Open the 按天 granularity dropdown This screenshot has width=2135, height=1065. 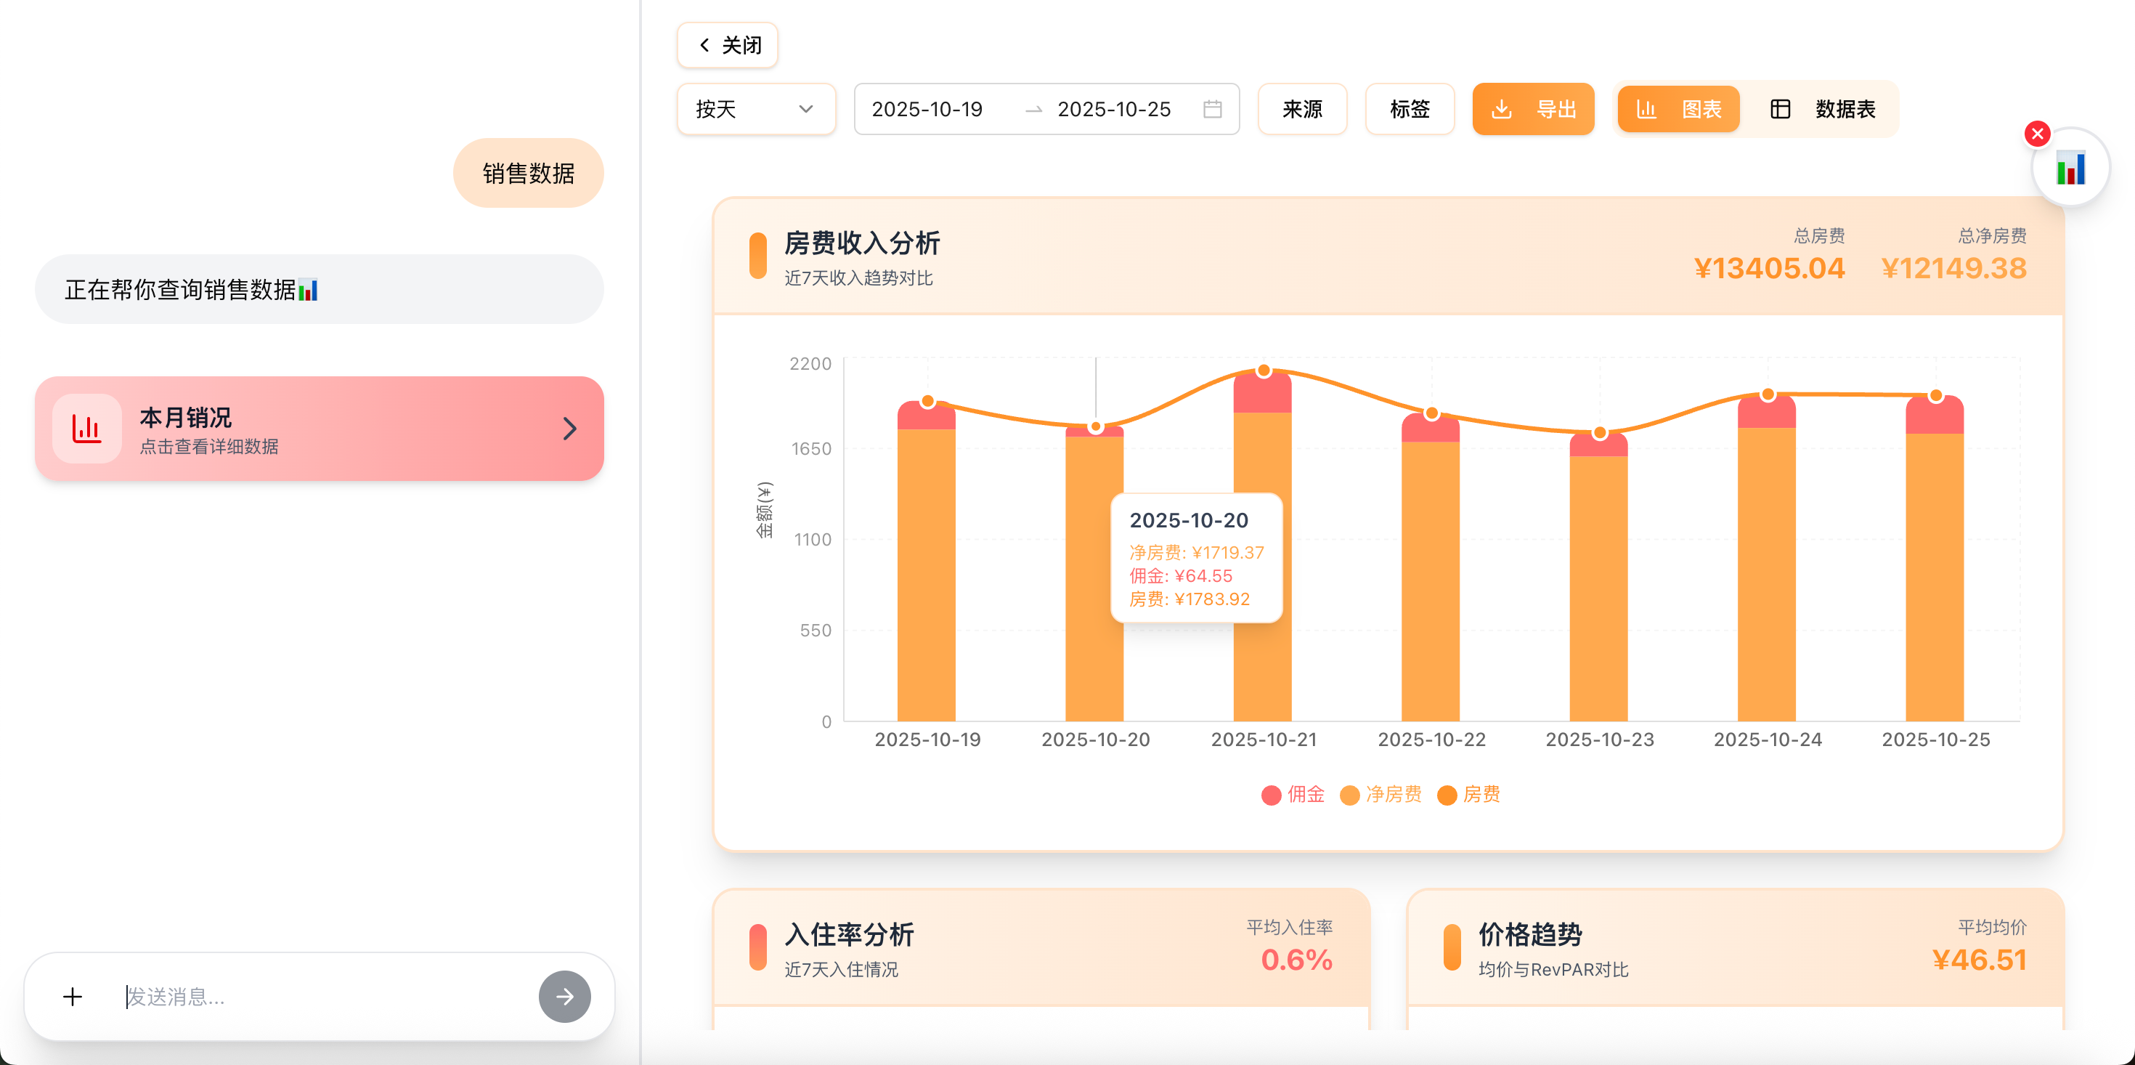[x=755, y=109]
